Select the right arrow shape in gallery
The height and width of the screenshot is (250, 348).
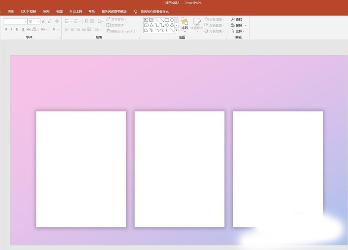(x=167, y=25)
